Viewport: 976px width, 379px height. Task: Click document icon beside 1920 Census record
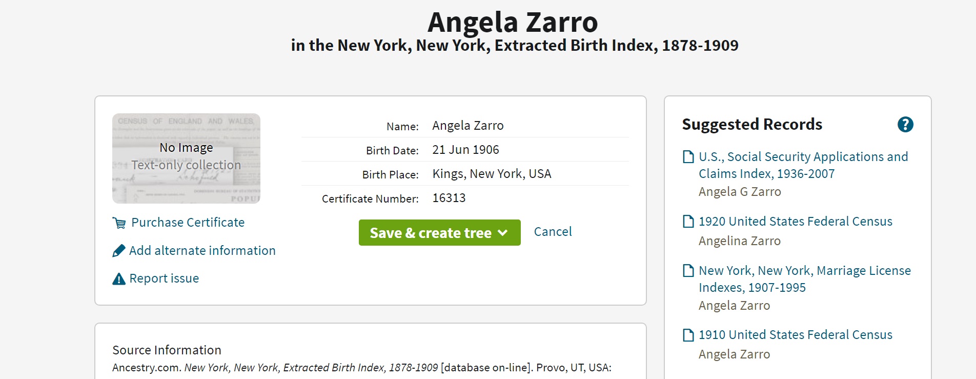pyautogui.click(x=688, y=222)
